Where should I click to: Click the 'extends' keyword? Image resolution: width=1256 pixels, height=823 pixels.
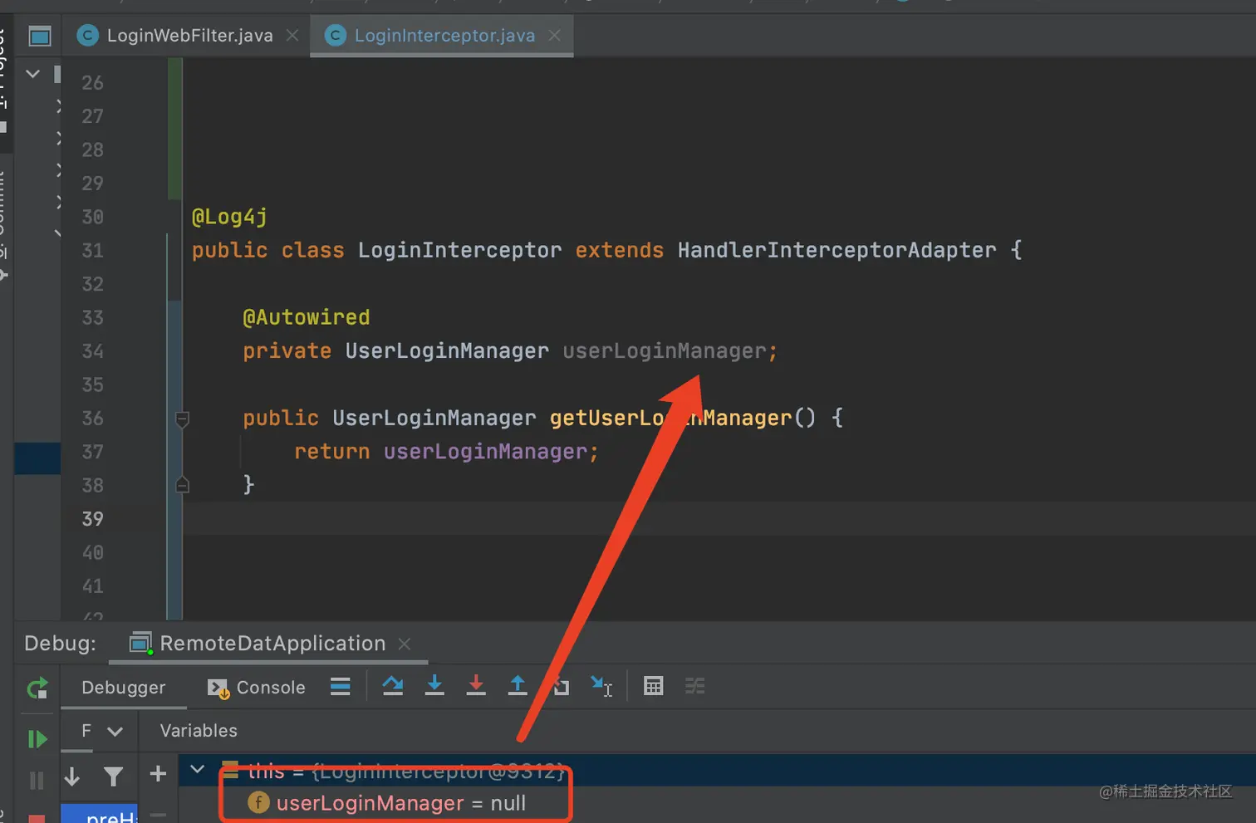pos(620,250)
